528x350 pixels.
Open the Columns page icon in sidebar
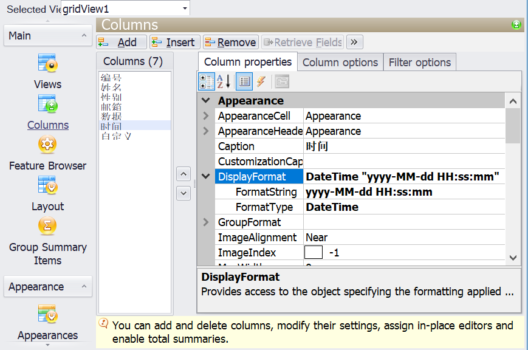point(48,103)
